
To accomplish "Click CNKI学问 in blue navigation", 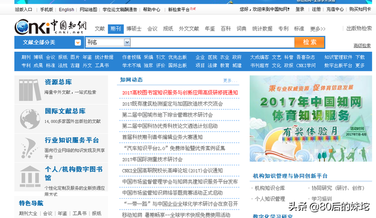I will click(306, 65).
